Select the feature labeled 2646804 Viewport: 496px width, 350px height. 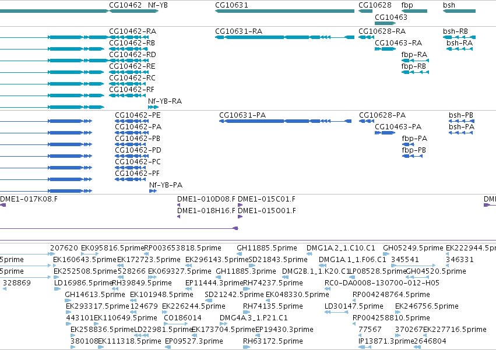tap(430, 341)
